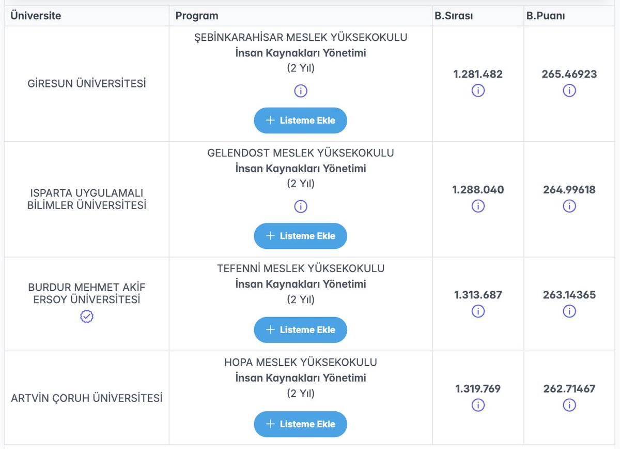Image resolution: width=620 pixels, height=449 pixels.
Task: Click İnsan Kaynakları Yönetimi in Giresun row
Action: click(x=301, y=53)
